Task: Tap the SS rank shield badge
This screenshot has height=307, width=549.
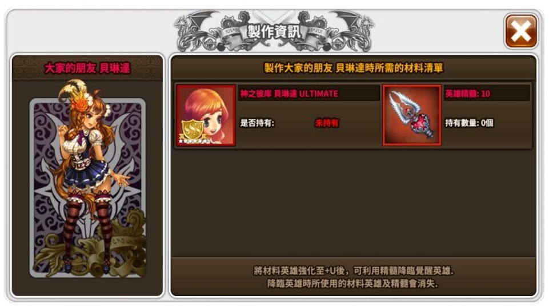Action: click(x=191, y=130)
